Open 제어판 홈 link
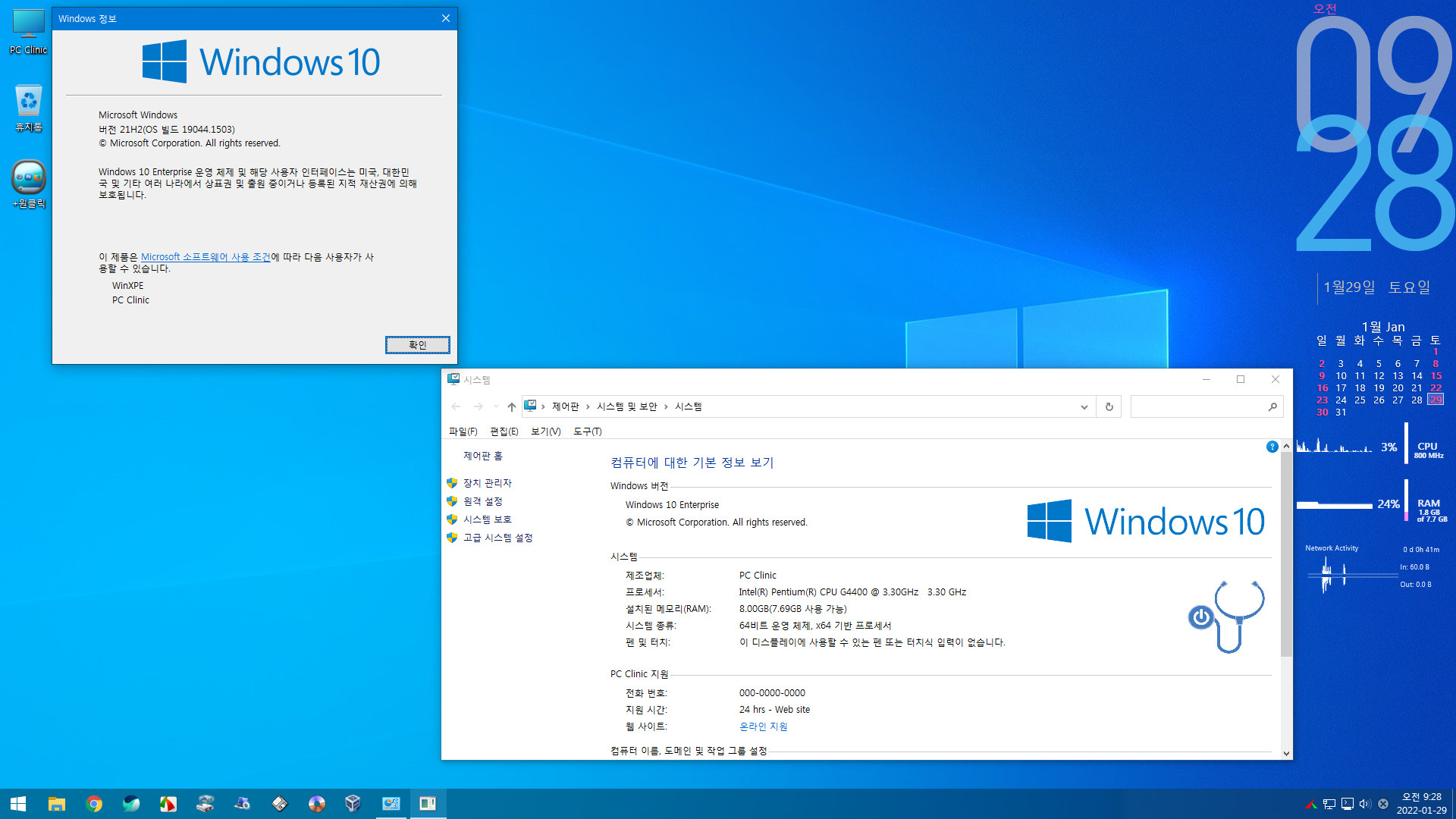1456x819 pixels. 483,456
